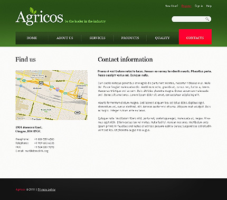Go to About Us page
This screenshot has height=200, width=227.
tap(64, 38)
